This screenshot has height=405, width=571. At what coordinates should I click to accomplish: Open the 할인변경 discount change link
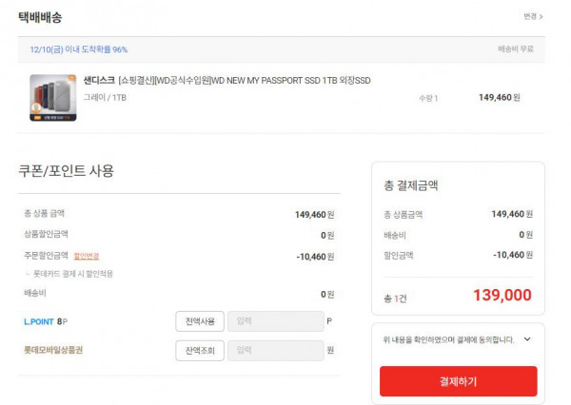[87, 256]
